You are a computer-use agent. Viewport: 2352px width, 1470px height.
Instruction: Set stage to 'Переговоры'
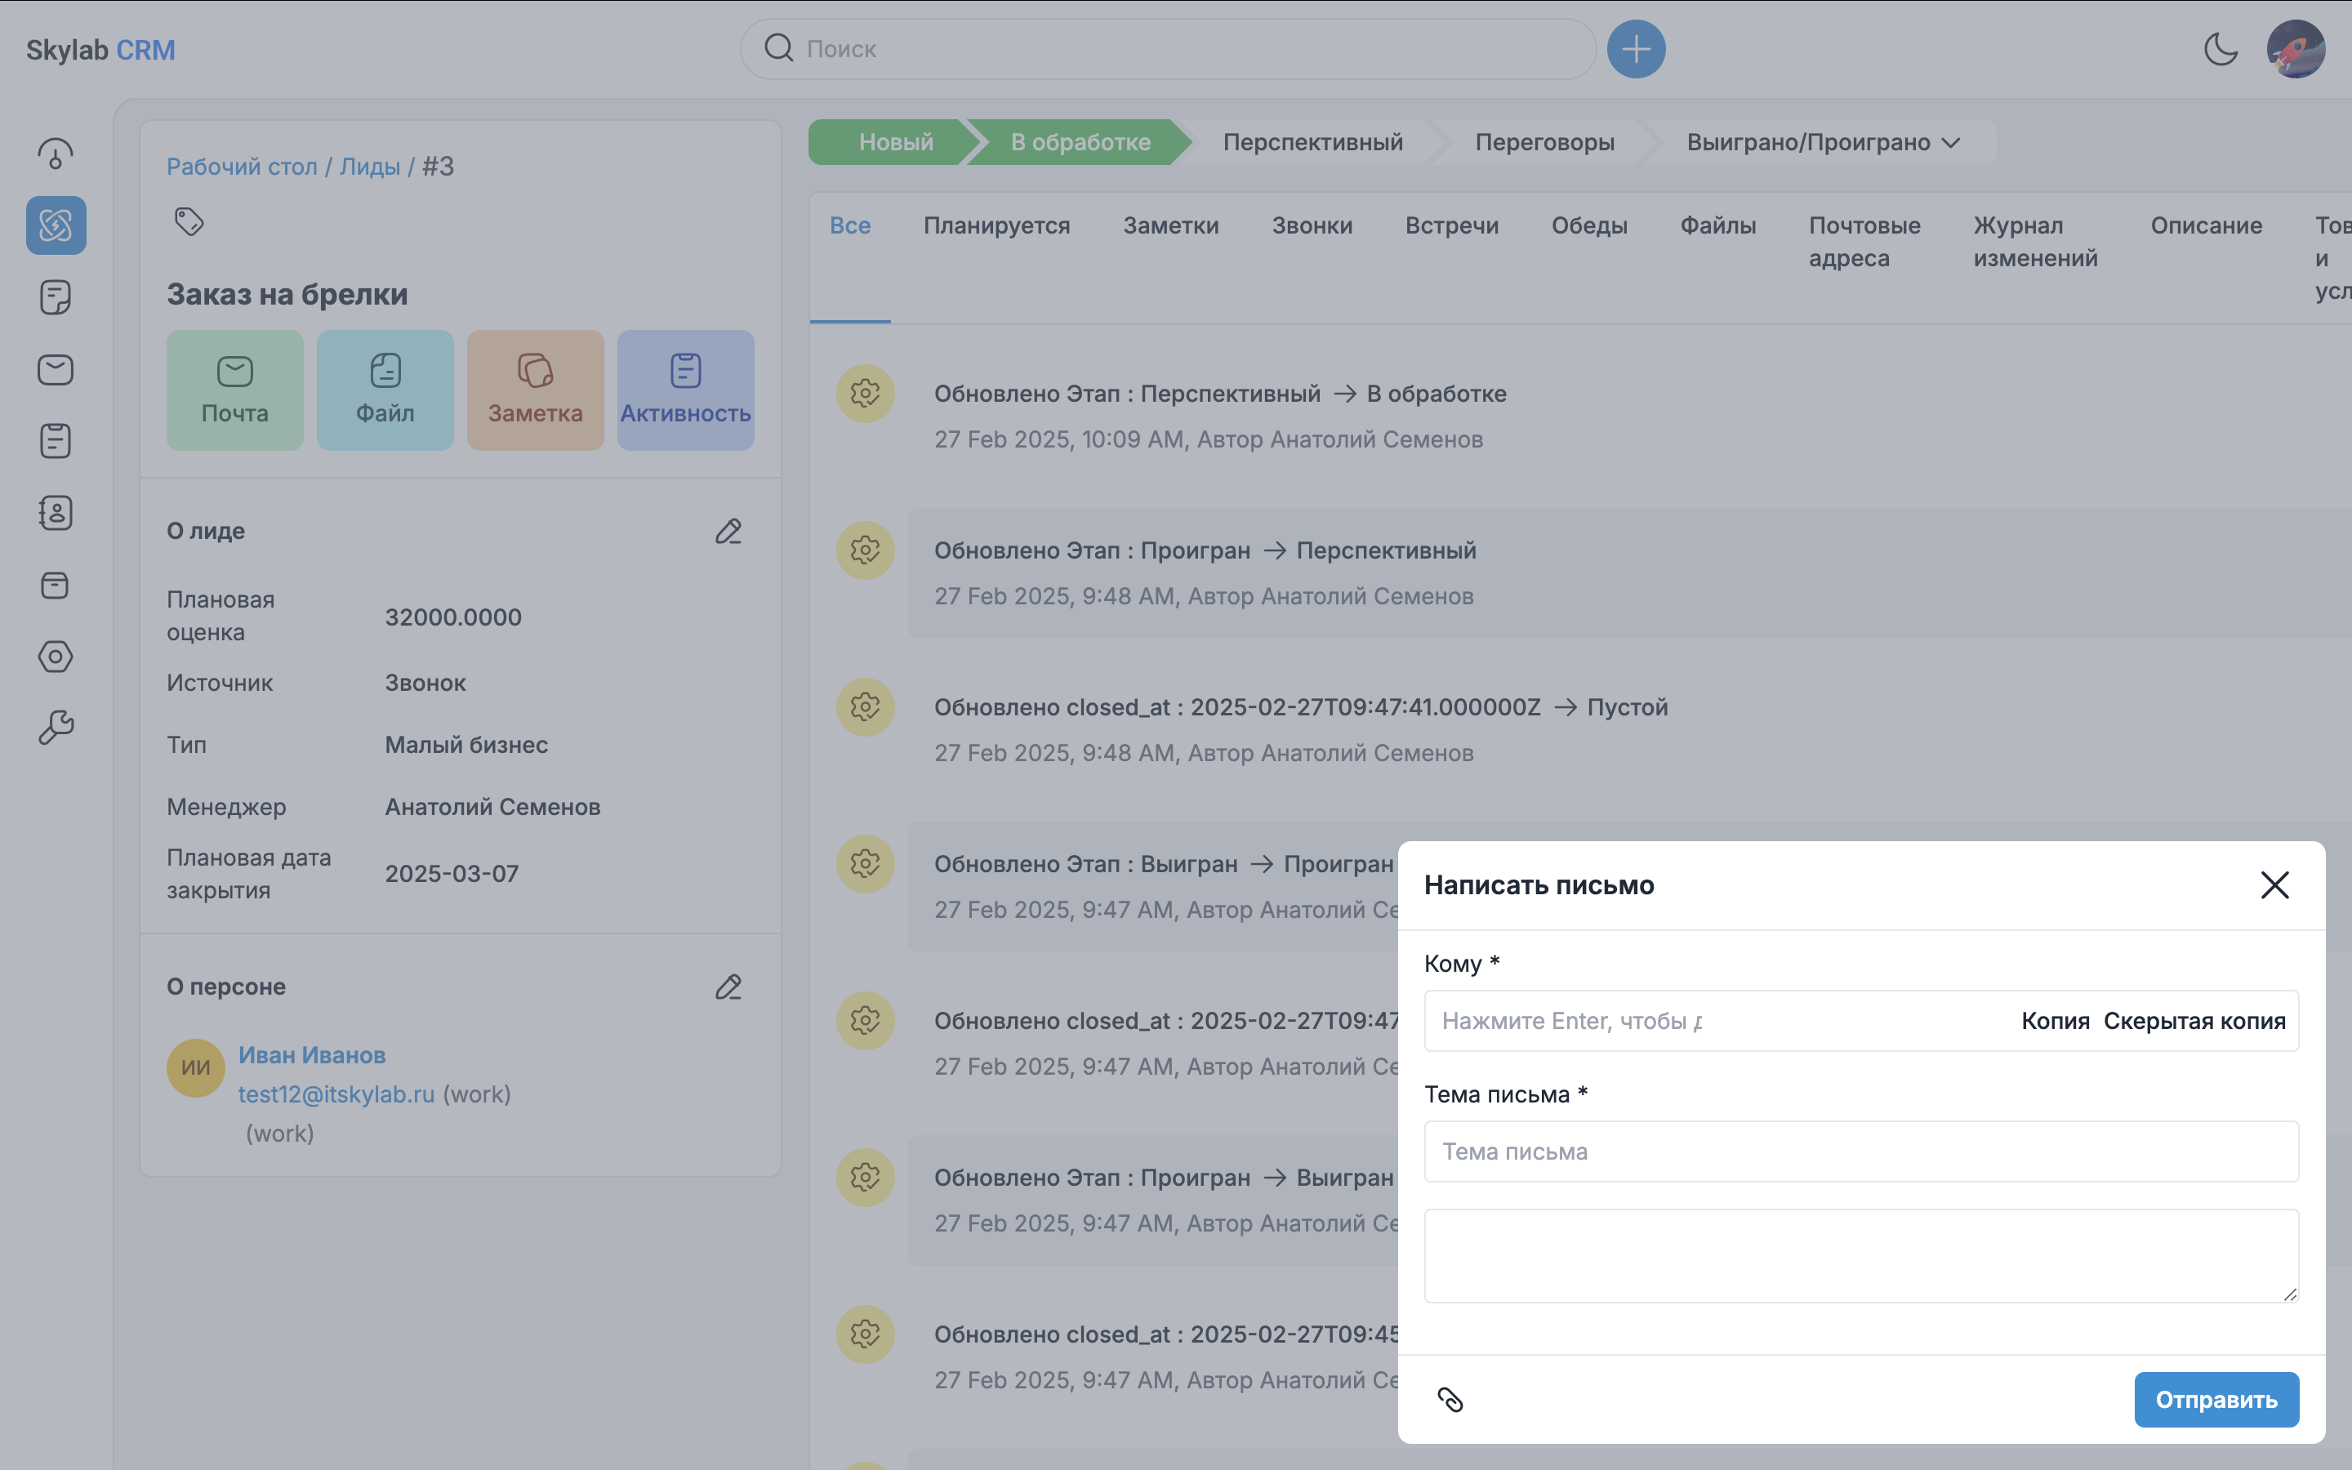[x=1544, y=142]
